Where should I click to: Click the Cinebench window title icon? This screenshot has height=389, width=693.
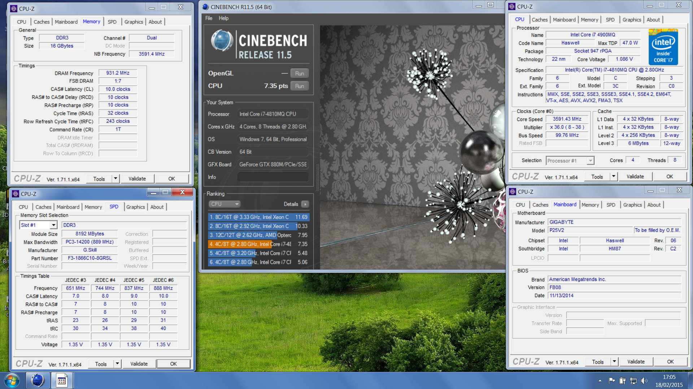[x=205, y=7]
